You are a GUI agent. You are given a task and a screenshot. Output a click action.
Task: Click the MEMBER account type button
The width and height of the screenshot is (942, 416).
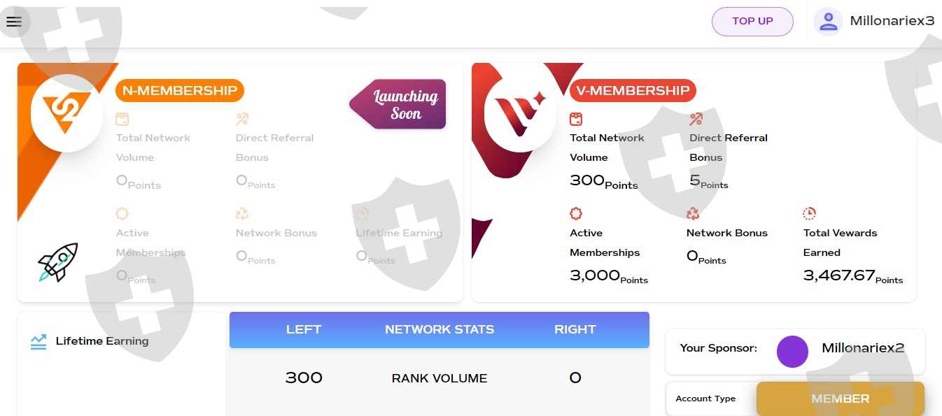point(840,399)
